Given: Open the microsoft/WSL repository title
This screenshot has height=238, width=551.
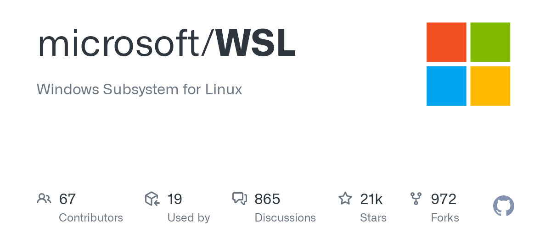Looking at the screenshot, I should tap(166, 45).
